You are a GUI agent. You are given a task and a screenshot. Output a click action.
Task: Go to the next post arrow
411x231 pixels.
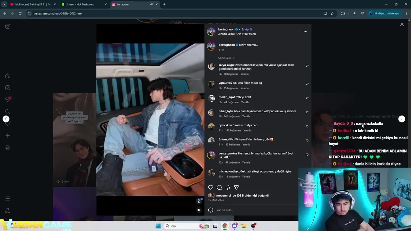[402, 119]
